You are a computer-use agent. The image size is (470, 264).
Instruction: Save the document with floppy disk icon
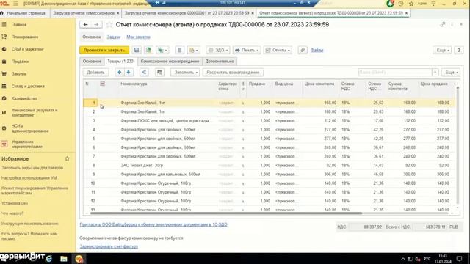pos(137,50)
